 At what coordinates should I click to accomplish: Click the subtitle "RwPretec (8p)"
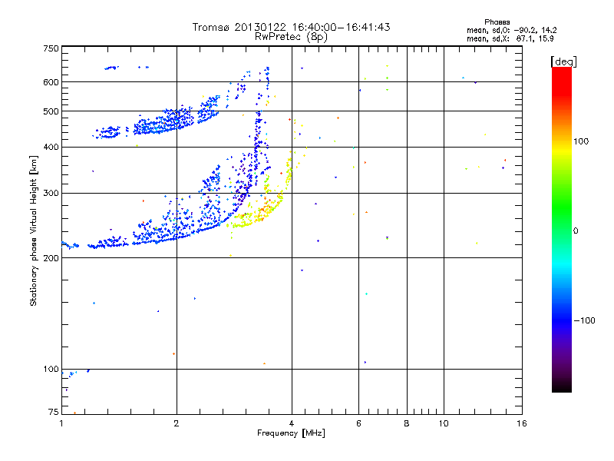point(291,37)
